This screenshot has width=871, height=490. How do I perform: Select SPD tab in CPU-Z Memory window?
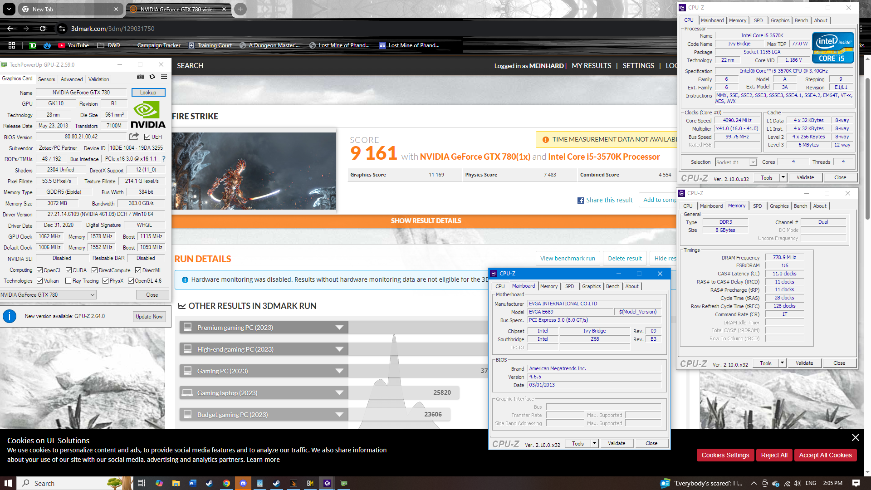[x=757, y=206]
